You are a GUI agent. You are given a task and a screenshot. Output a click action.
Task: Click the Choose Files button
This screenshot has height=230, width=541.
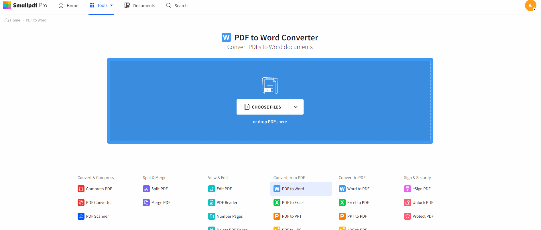(x=262, y=107)
